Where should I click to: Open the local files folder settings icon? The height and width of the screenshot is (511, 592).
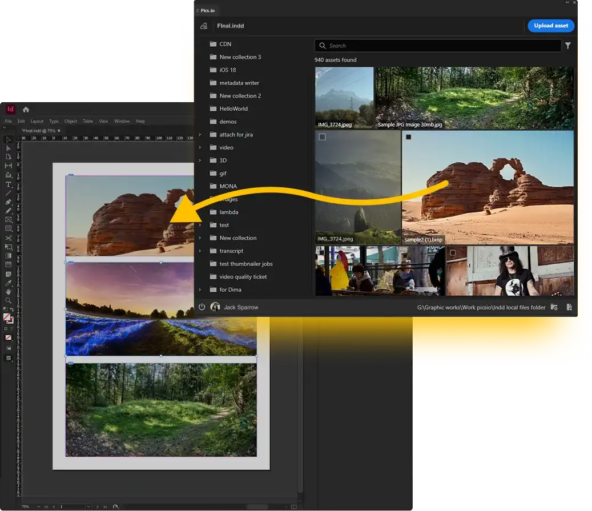[554, 307]
